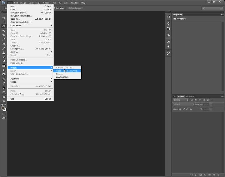Toggle adjustment layer filter
Image resolution: width=225 pixels, height=177 pixels.
pos(196,100)
